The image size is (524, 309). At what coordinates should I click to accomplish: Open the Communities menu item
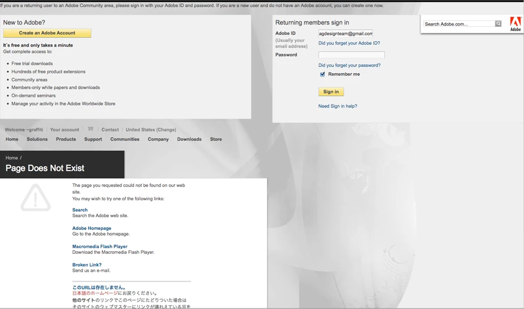pos(125,139)
